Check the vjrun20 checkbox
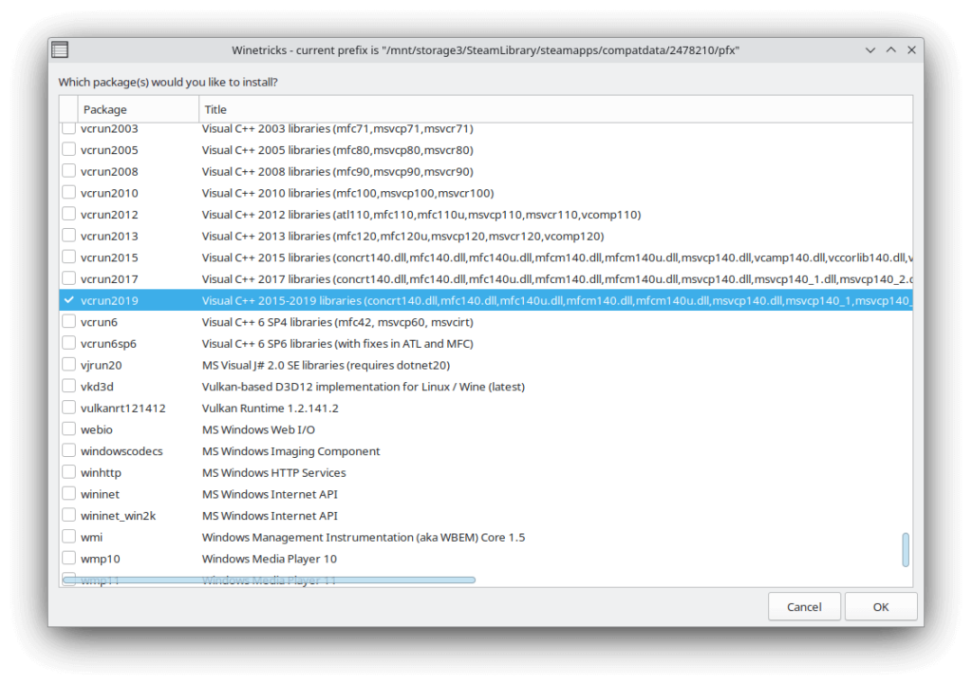 coord(68,364)
